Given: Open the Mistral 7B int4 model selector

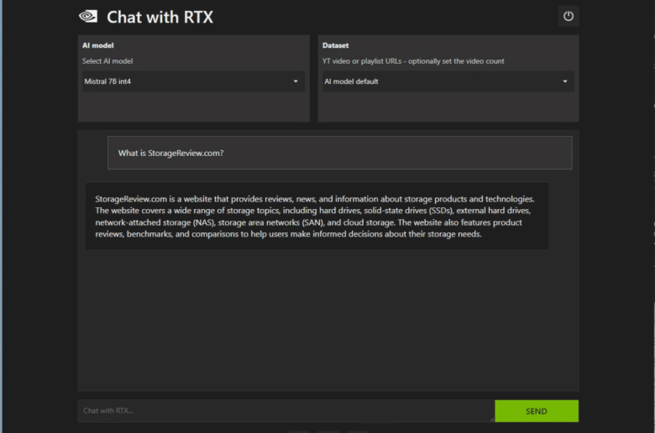Looking at the screenshot, I should pos(193,81).
